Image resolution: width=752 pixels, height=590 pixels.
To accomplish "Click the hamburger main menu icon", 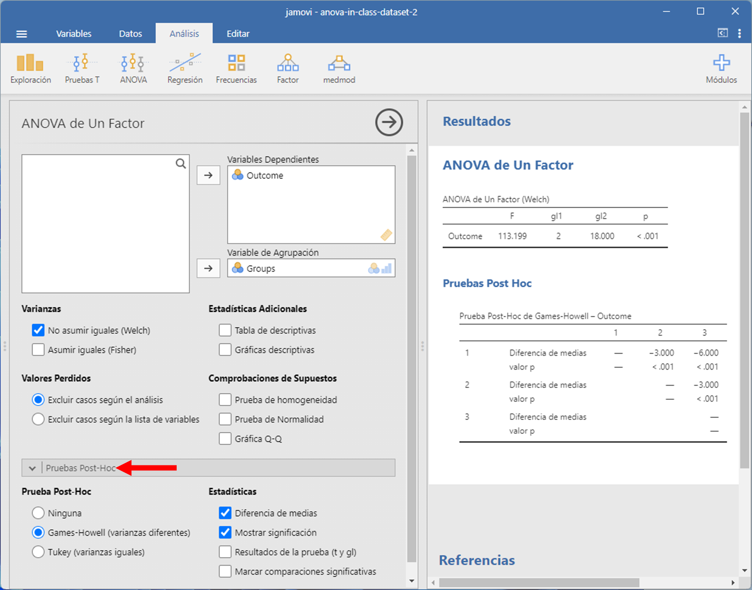I will pyautogui.click(x=21, y=34).
